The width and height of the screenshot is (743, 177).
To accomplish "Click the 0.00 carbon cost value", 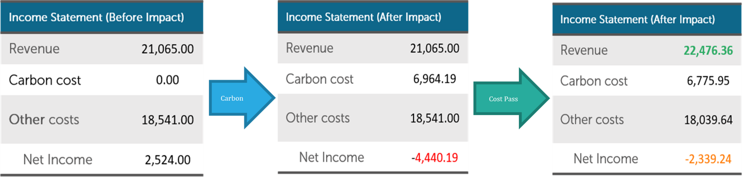I will click(168, 80).
